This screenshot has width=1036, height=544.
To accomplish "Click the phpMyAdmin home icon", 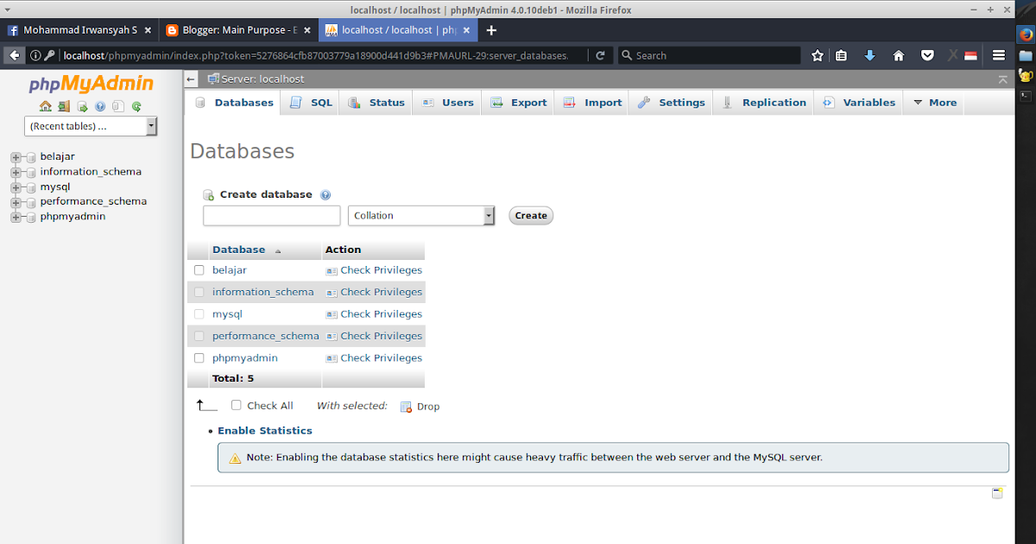I will (x=45, y=106).
